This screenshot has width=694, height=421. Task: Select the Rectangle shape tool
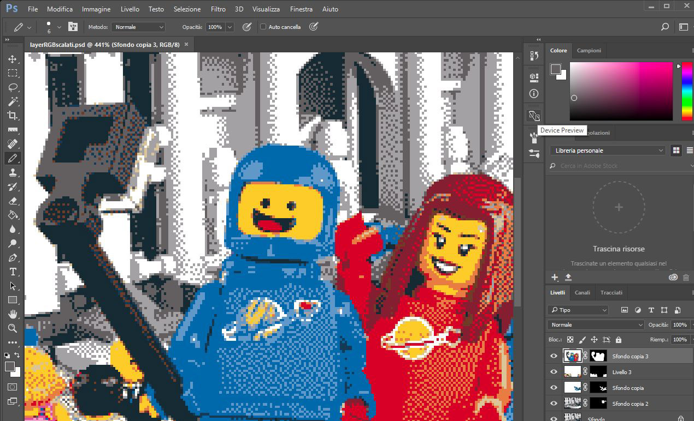point(12,300)
